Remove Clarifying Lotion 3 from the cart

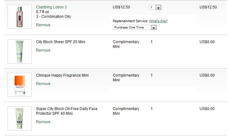43,25
